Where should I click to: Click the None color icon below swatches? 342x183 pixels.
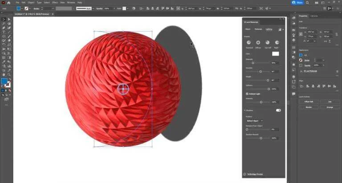pos(10,91)
